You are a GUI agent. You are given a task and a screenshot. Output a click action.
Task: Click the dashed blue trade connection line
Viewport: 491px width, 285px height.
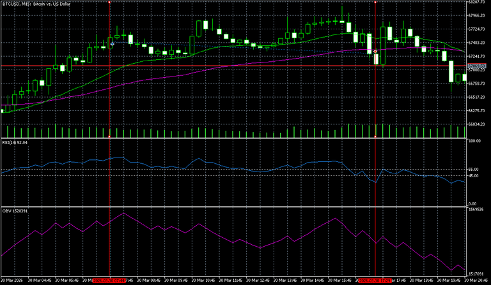click(244, 47)
